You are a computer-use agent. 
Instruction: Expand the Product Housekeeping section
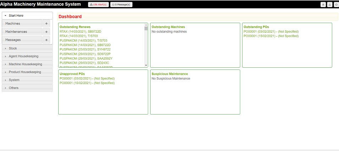point(27,72)
